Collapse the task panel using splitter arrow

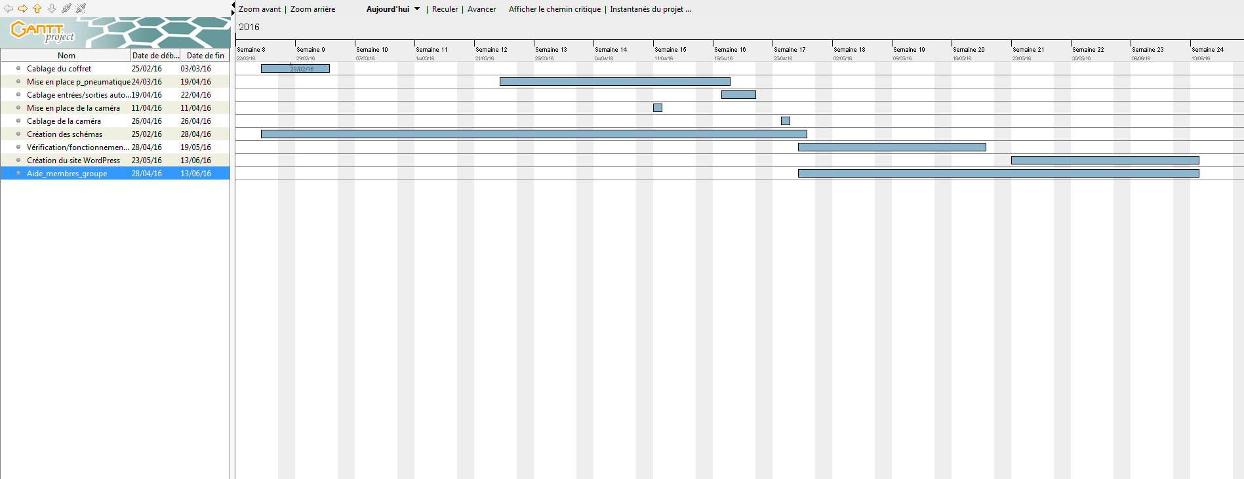tap(233, 5)
